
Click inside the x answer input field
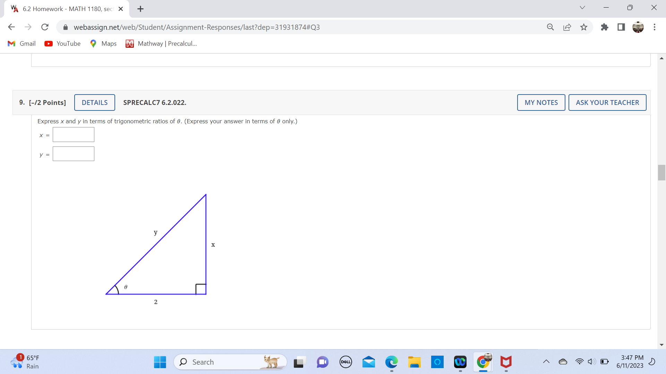pyautogui.click(x=73, y=135)
